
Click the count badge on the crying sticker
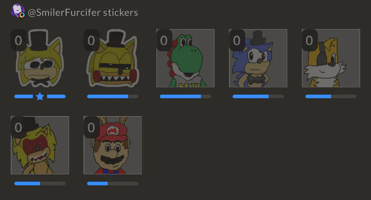(x=19, y=40)
